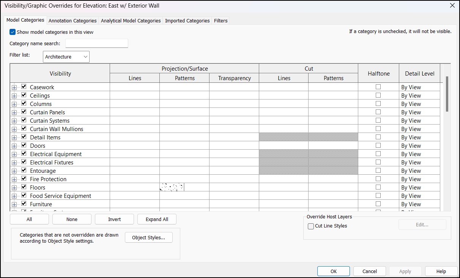Close the Visibility/Graphic Overrides dialog
This screenshot has width=460, height=278.
click(x=452, y=5)
